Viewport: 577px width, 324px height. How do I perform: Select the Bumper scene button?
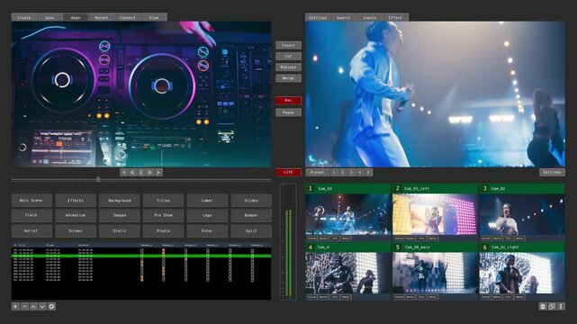coord(251,215)
